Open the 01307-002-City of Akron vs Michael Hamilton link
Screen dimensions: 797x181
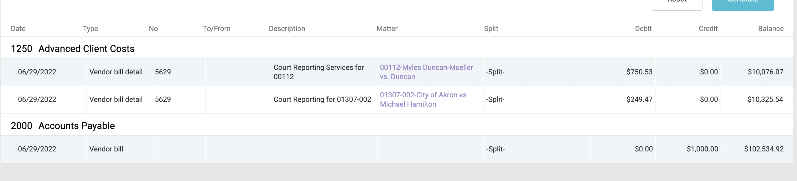tap(423, 99)
